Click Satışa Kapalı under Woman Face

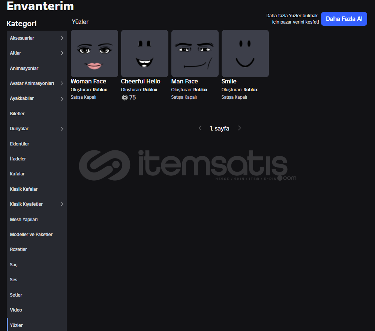(x=84, y=97)
